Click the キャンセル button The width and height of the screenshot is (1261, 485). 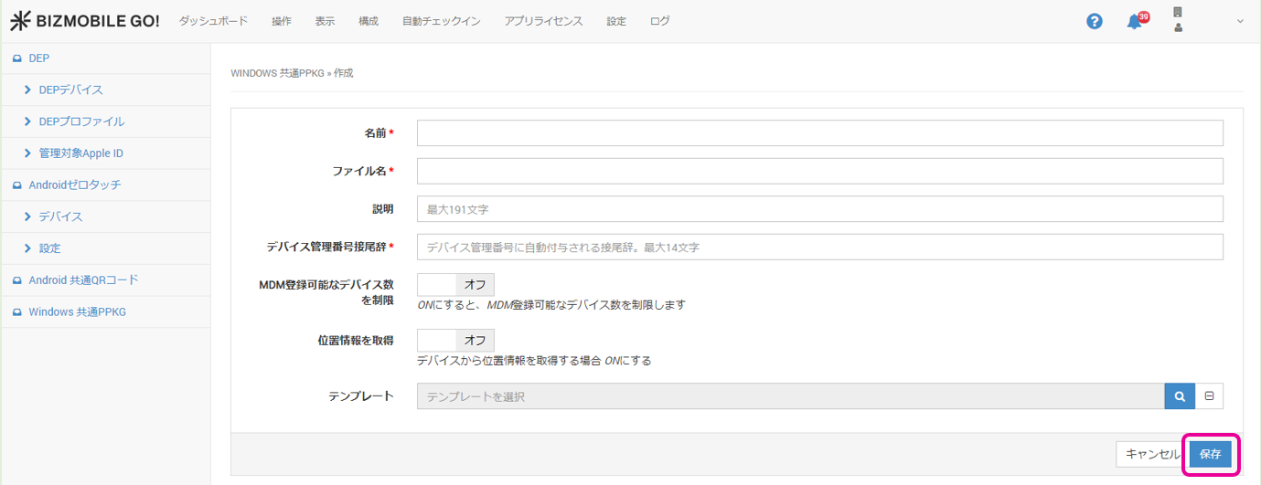[x=1151, y=454]
